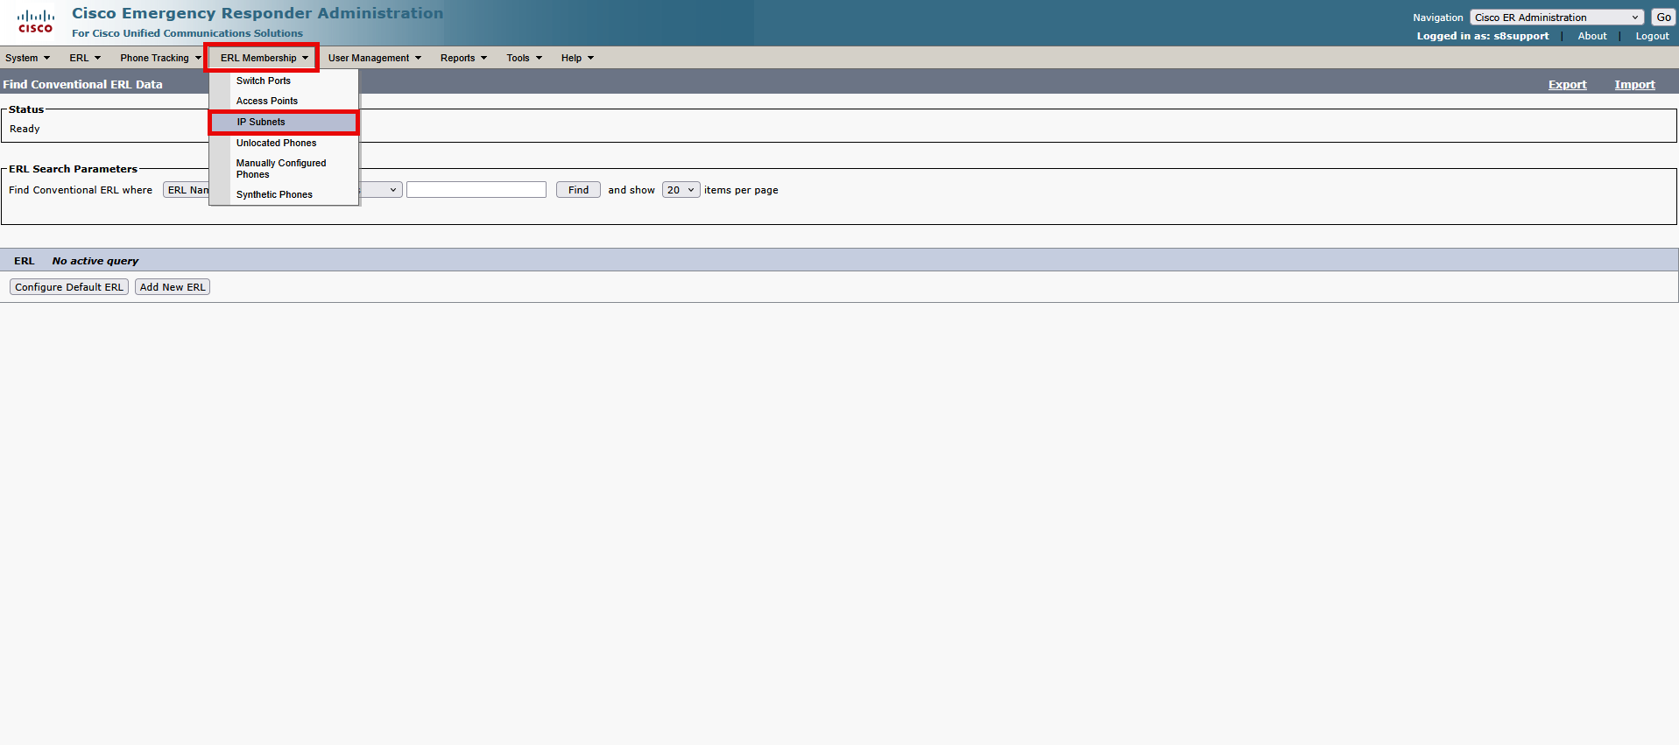Screen dimensions: 1679x745
Task: Open the items per page dropdown
Action: tap(681, 190)
